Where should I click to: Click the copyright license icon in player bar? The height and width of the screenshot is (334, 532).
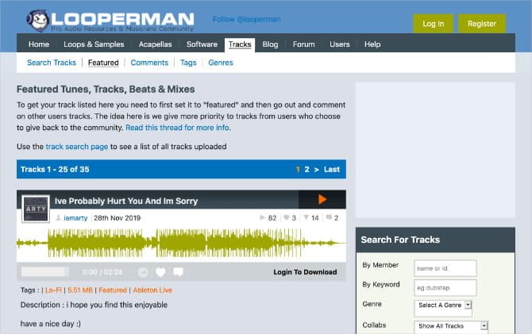(x=143, y=272)
